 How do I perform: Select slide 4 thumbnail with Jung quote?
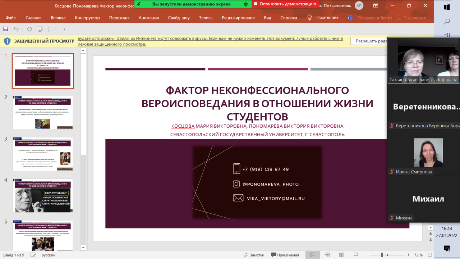(43, 195)
